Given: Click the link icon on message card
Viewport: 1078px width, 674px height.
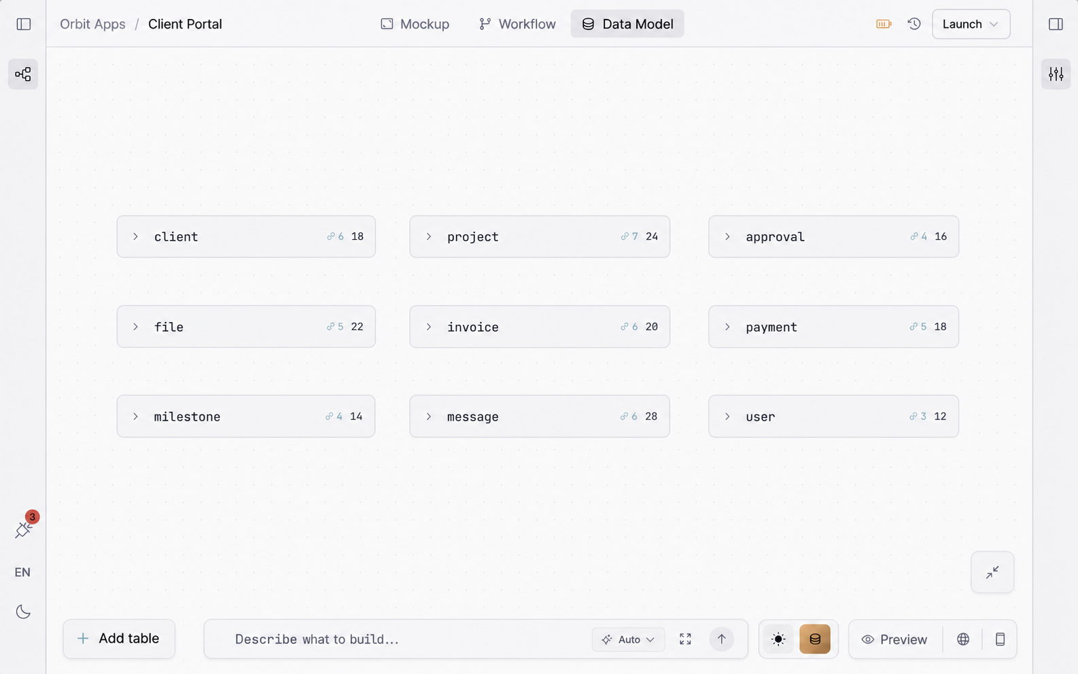Looking at the screenshot, I should (x=624, y=416).
